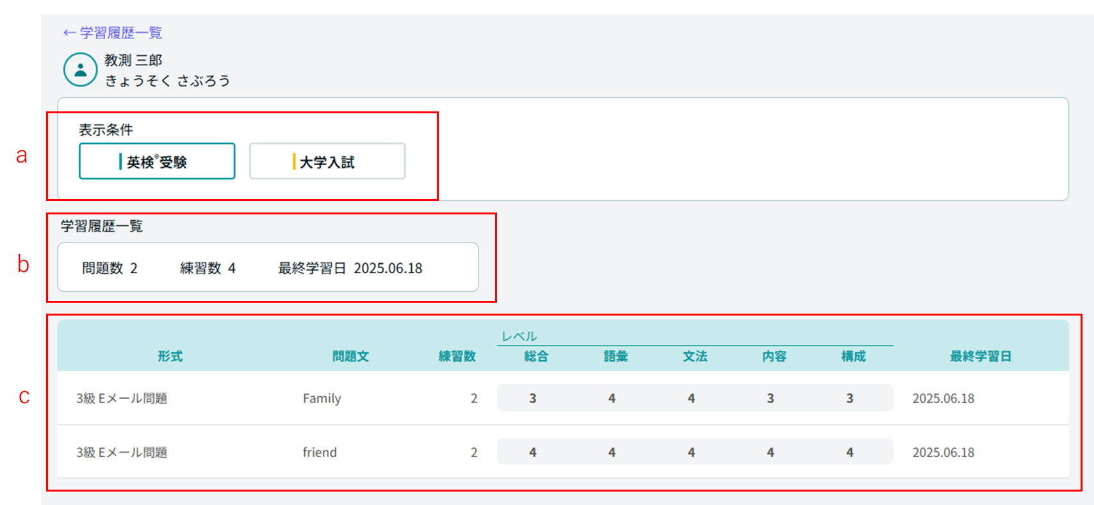Click the friend row level scores bar
1094x505 pixels.
[694, 452]
